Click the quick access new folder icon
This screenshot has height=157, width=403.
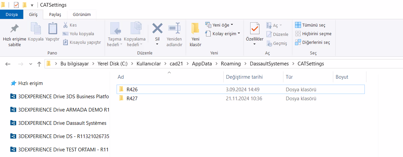coord(24,5)
